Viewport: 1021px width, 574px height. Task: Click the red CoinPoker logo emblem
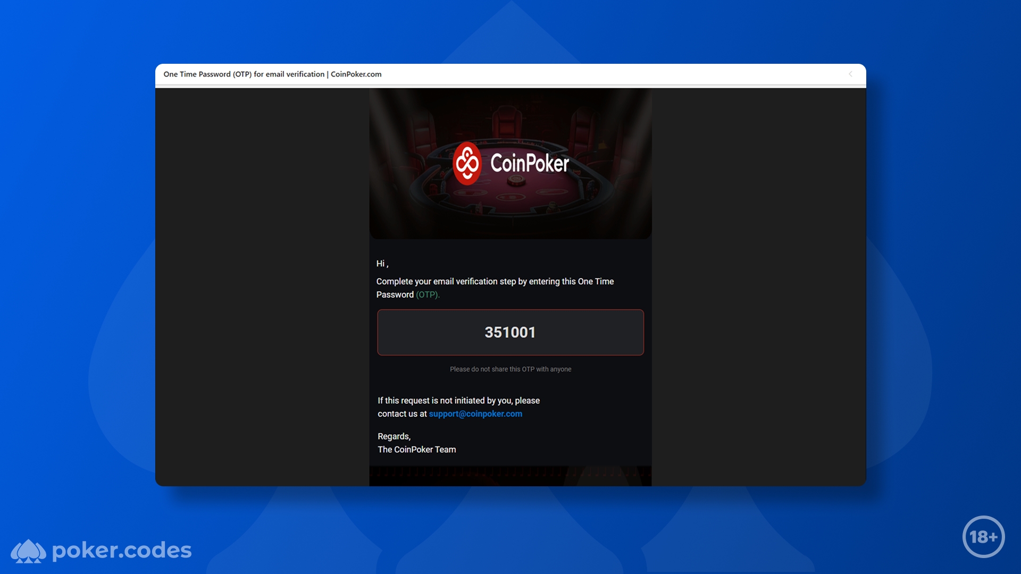[467, 163]
